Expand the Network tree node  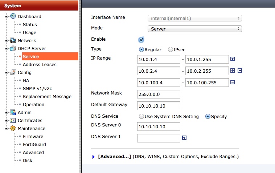pos(6,41)
